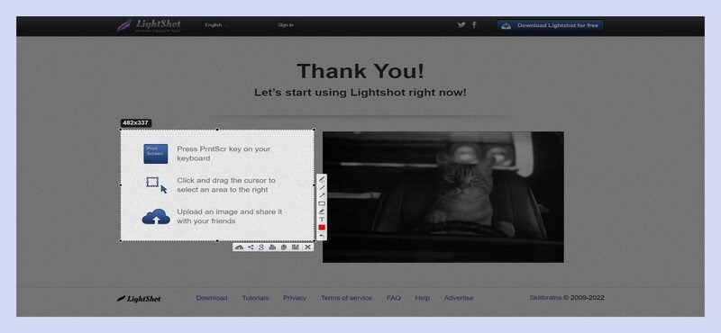
Task: Click the 482x337 size label
Action: pyautogui.click(x=136, y=122)
